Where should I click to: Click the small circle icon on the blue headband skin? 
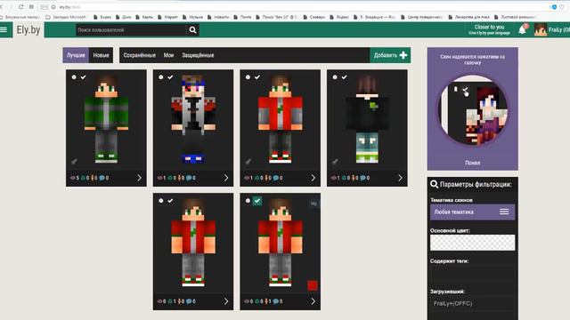tap(161, 77)
